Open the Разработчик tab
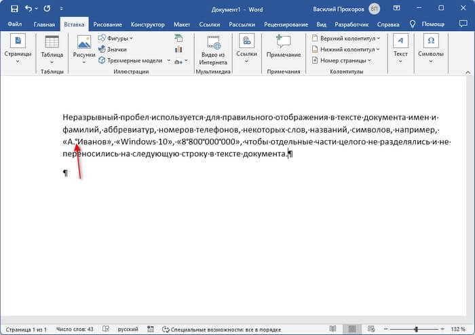This screenshot has height=335, width=475. tap(351, 24)
